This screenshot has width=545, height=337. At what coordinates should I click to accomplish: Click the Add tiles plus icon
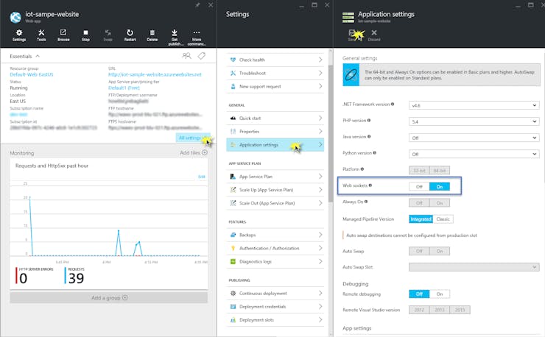(x=205, y=152)
